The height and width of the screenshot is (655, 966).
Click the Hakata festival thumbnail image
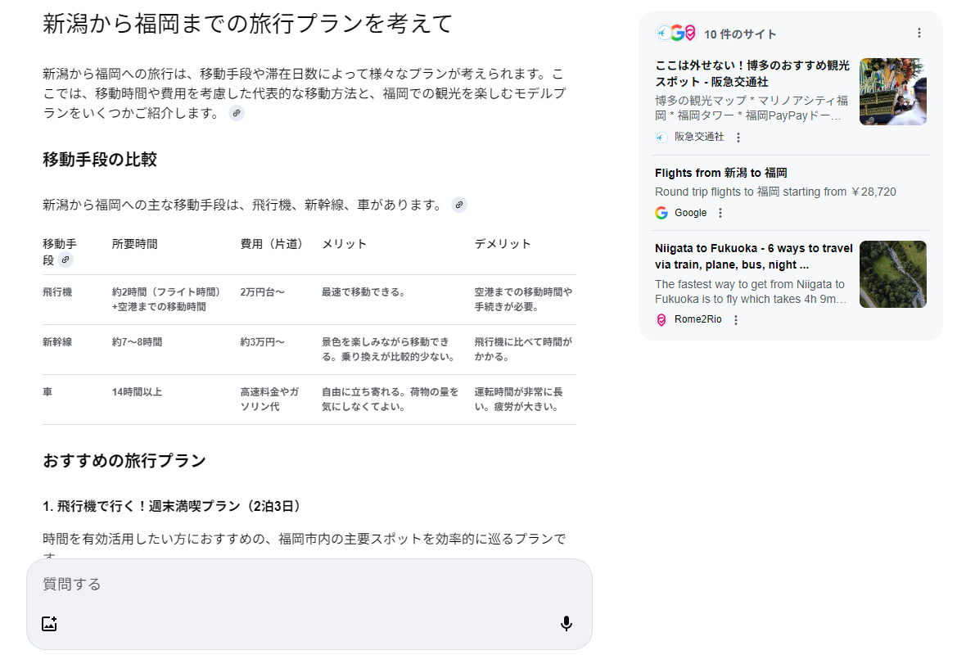point(892,92)
